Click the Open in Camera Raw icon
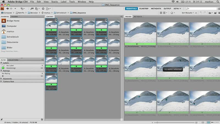Viewport: 220px width, 124px height. [43, 9]
